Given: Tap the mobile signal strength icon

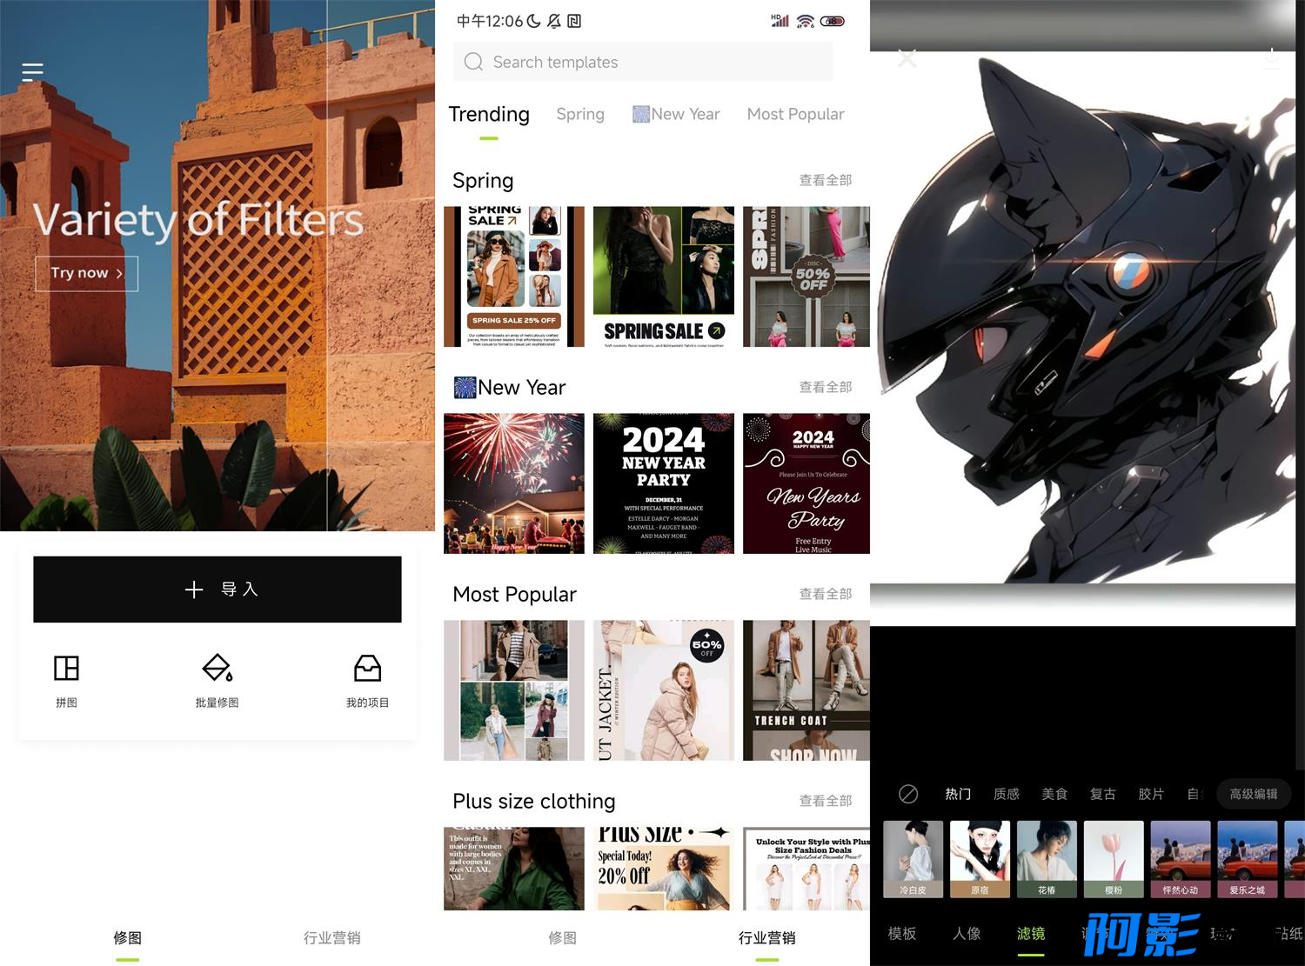Looking at the screenshot, I should pos(780,21).
